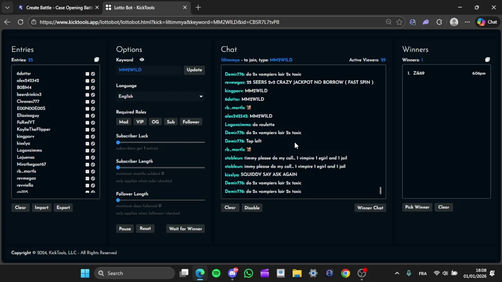Adjust the Subscriber Length slider handle

[x=118, y=168]
